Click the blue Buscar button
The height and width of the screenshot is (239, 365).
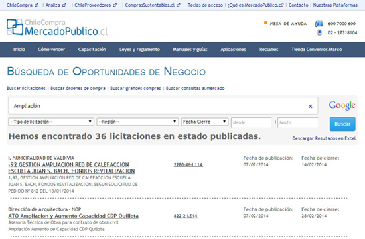342,124
